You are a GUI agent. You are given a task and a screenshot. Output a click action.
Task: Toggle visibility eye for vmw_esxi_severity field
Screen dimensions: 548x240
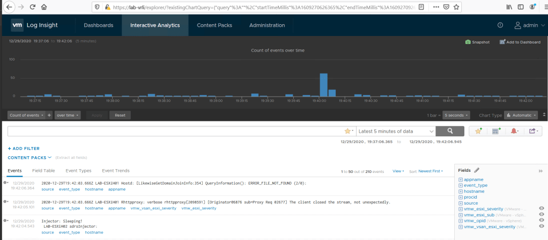pos(541,208)
